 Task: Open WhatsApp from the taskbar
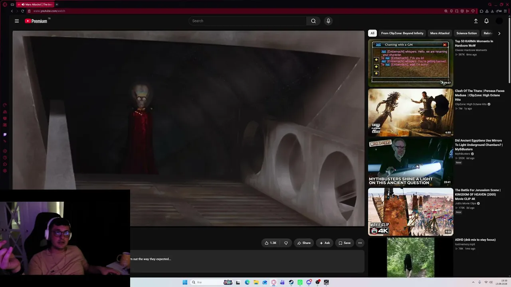[x=300, y=282]
